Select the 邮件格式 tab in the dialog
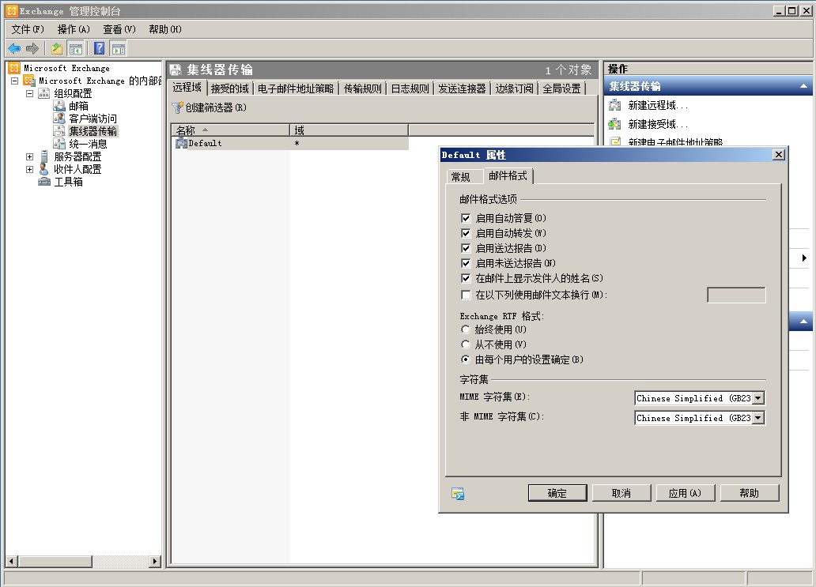This screenshot has width=816, height=587. tap(508, 175)
